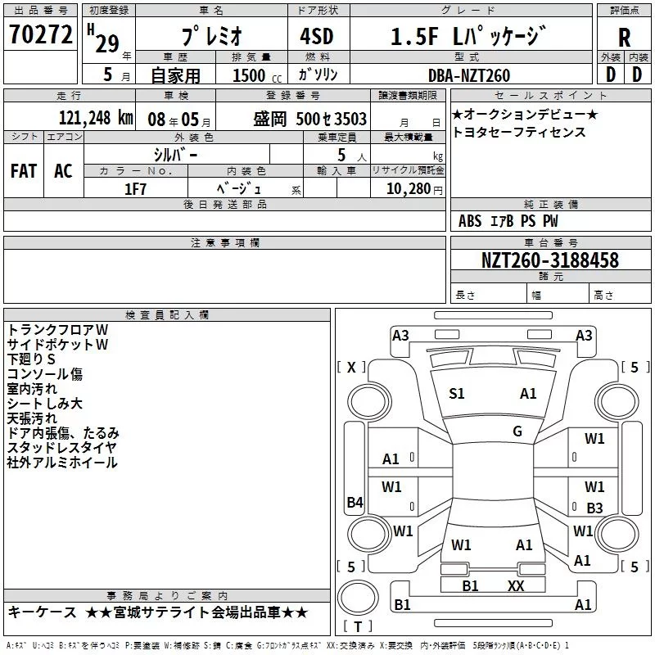655x655 pixels.
Task: Click the recycle deposit 10,280円
Action: coord(414,189)
